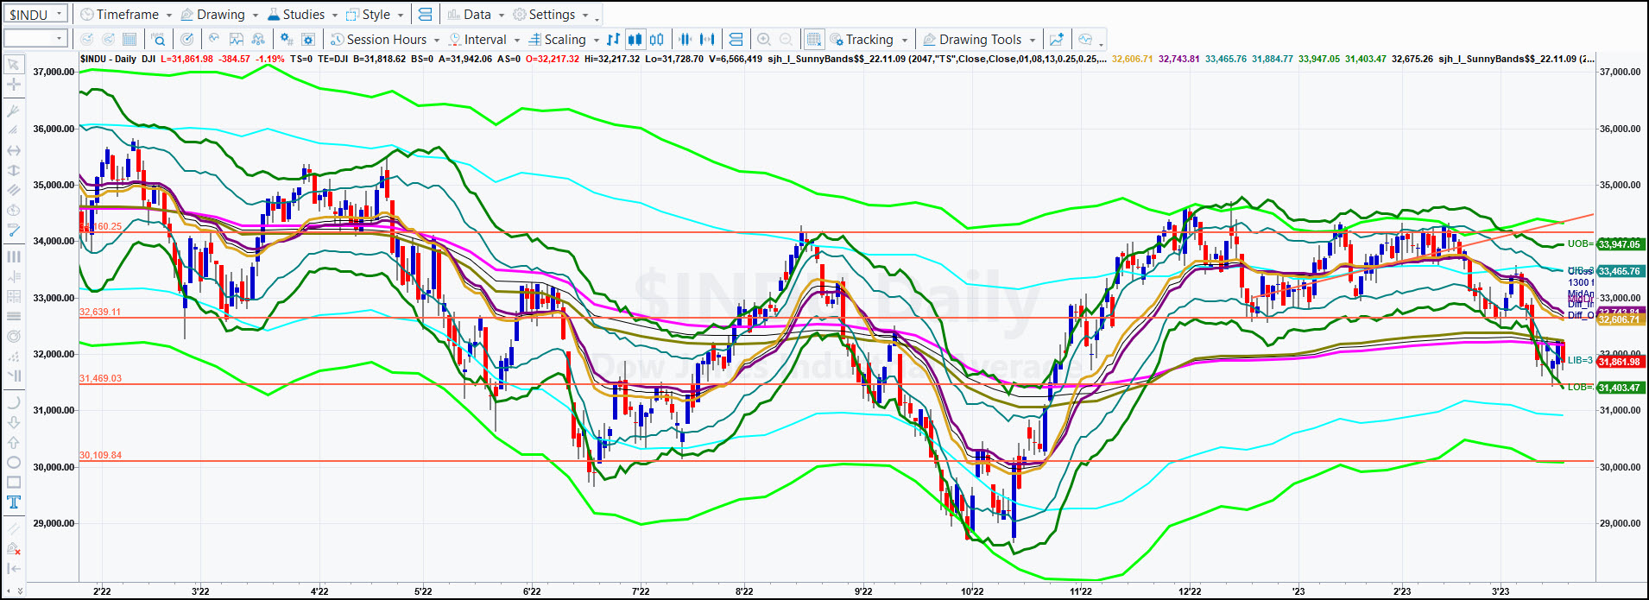Select the Text drawing tool
This screenshot has width=1649, height=600.
click(x=14, y=502)
